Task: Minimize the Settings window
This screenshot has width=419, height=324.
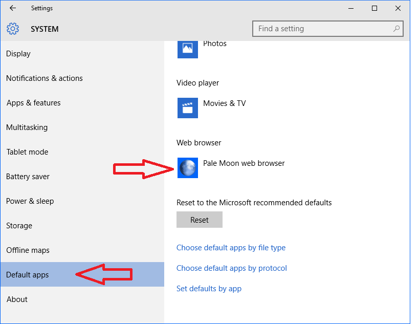Action: 351,8
